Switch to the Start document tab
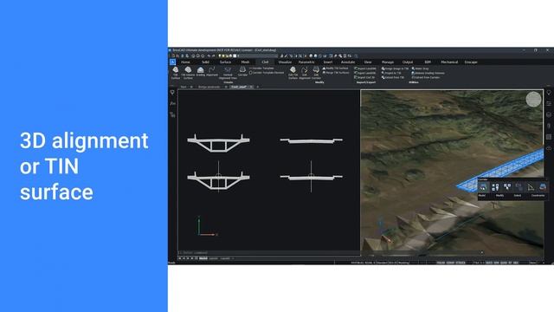The image size is (554, 312). pyautogui.click(x=184, y=87)
